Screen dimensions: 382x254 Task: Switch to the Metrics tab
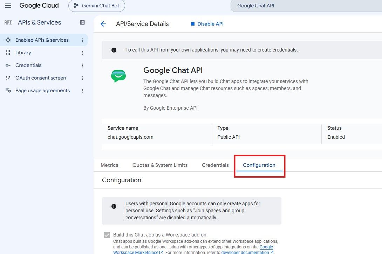click(109, 165)
